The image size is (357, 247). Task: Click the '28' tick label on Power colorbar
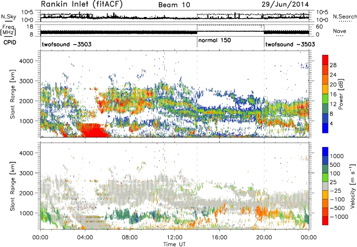click(333, 65)
